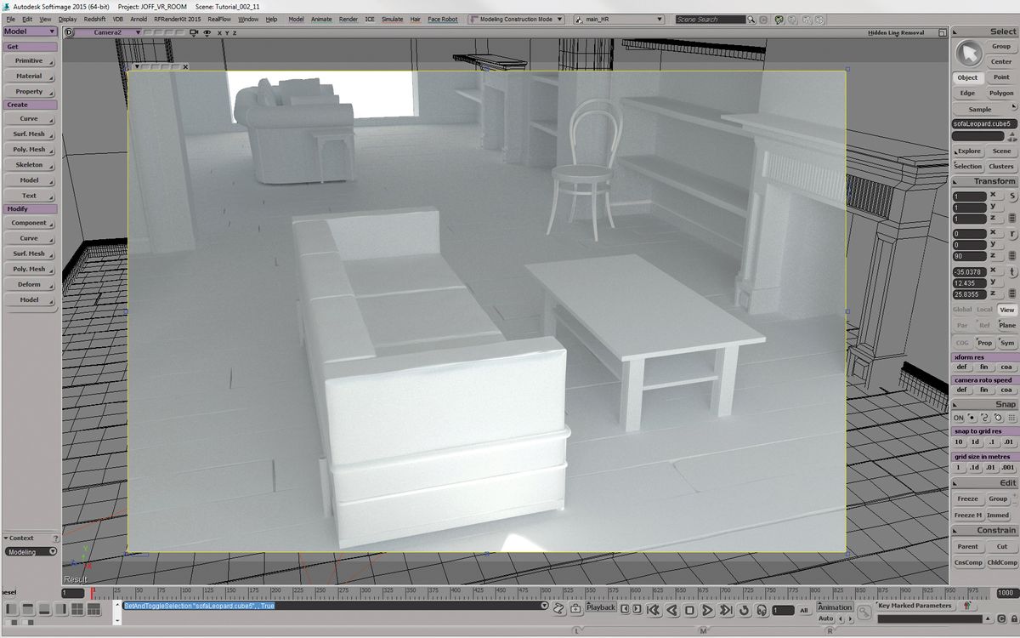Select the big arrow selection tool

point(968,53)
